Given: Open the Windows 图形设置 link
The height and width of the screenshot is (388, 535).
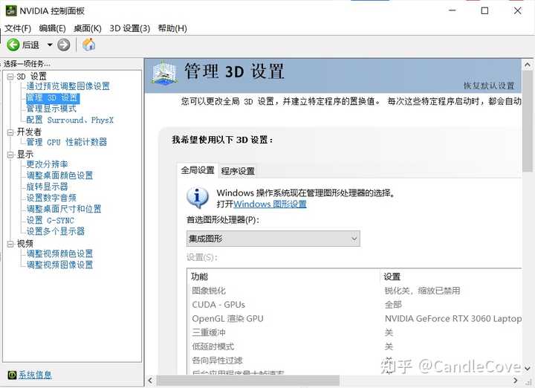Looking at the screenshot, I should [270, 204].
